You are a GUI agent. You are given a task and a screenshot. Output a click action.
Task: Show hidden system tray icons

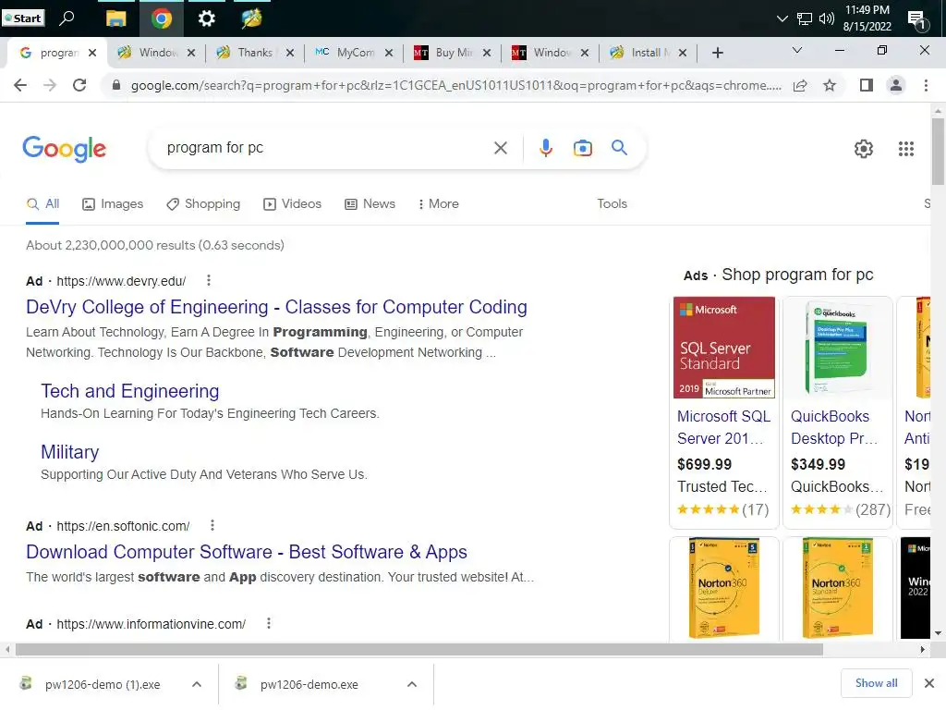tap(782, 18)
